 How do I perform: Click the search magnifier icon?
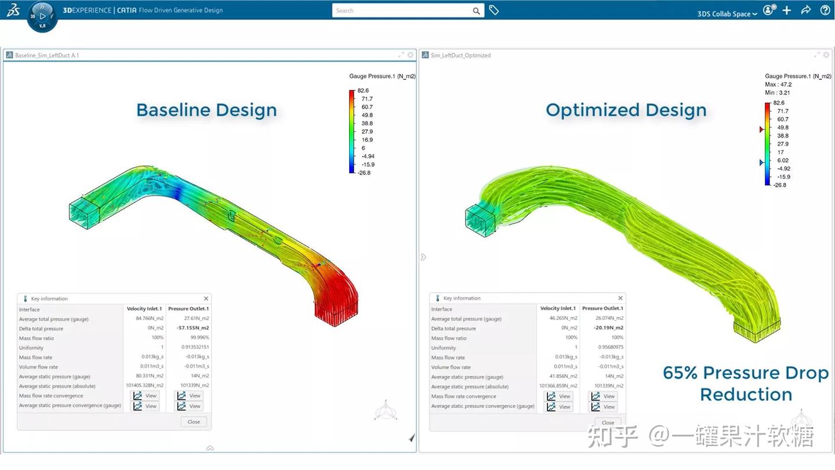point(476,10)
